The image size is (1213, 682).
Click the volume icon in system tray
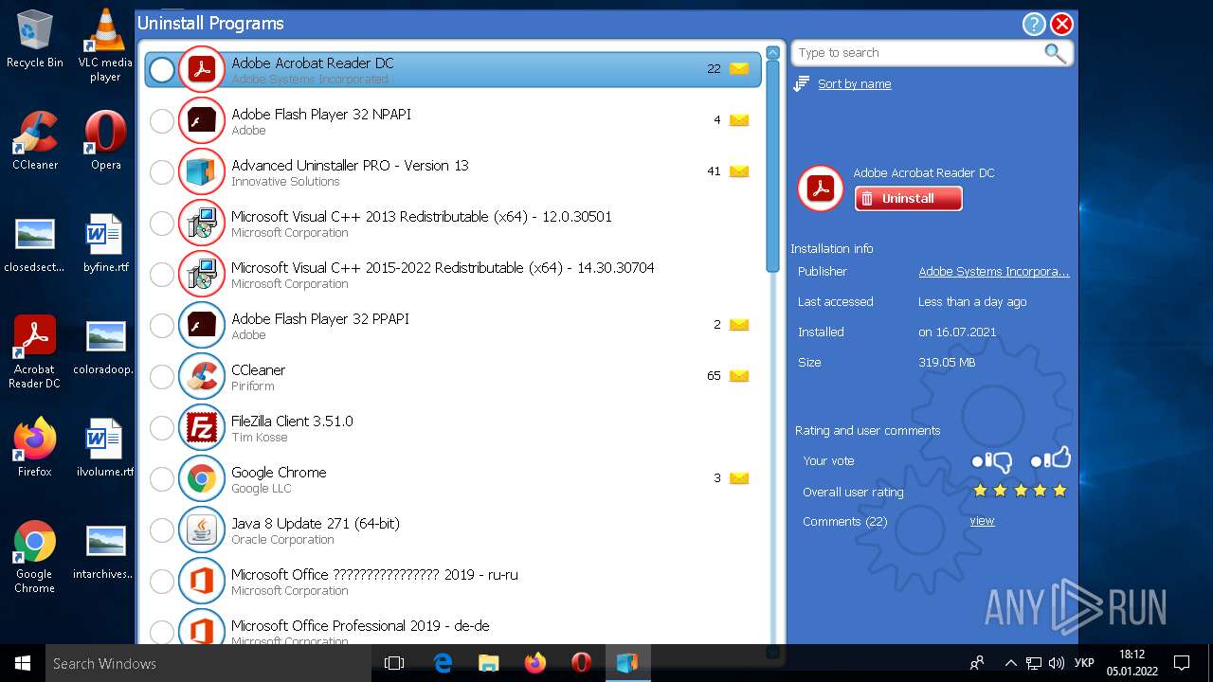(1057, 663)
